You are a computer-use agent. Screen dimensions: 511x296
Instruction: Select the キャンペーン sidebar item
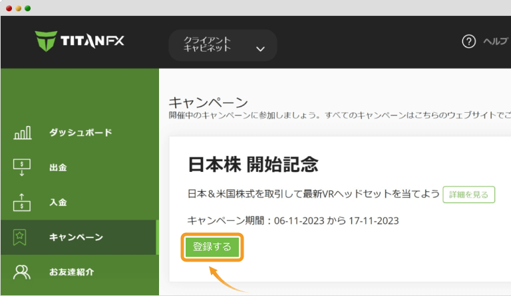79,237
